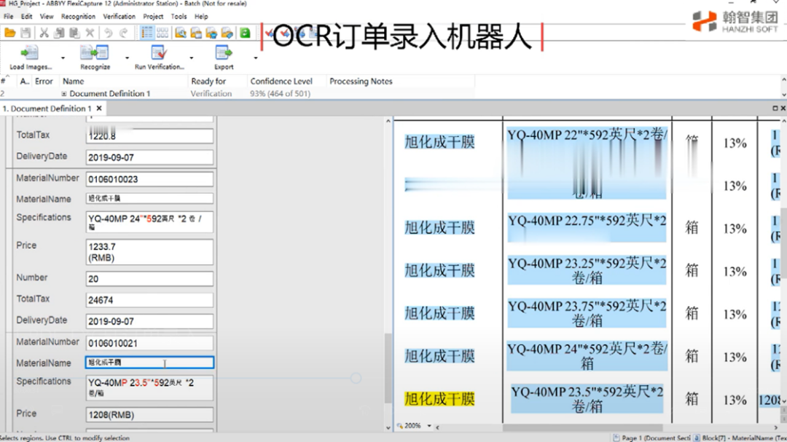
Task: Click the Redo arrow icon
Action: (x=123, y=33)
